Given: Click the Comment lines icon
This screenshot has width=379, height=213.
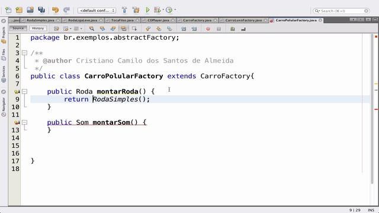Looking at the screenshot, I should pyautogui.click(x=233, y=29).
